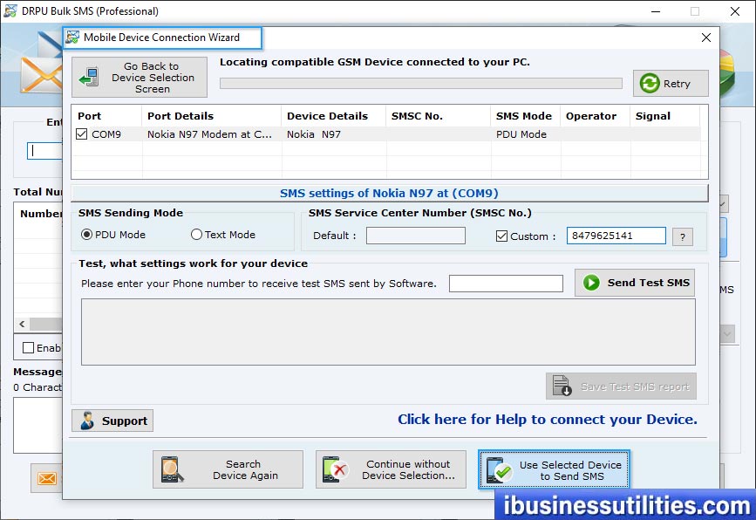This screenshot has height=520, width=756.
Task: Click the Operator column header
Action: click(x=595, y=116)
